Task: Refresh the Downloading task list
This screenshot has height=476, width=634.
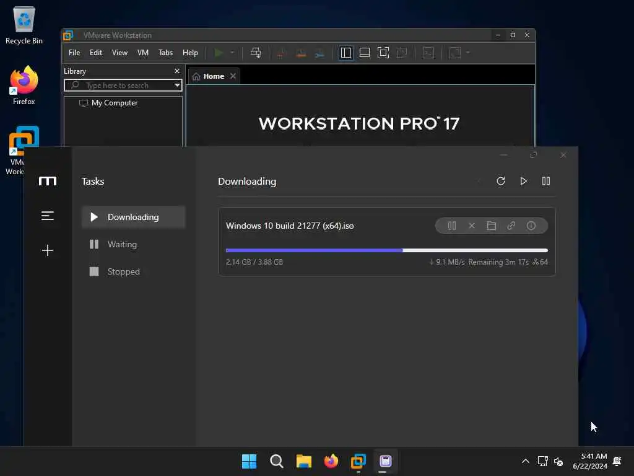Action: click(500, 181)
